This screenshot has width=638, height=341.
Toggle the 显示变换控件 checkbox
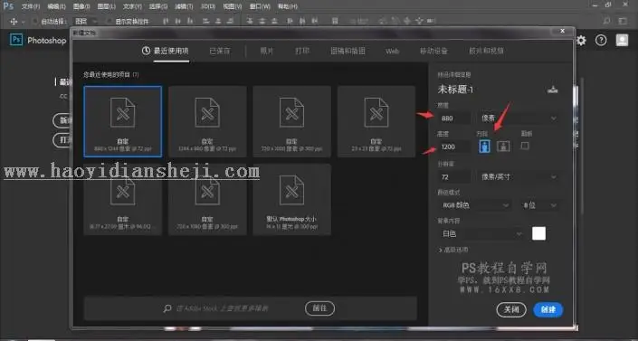[x=109, y=21]
